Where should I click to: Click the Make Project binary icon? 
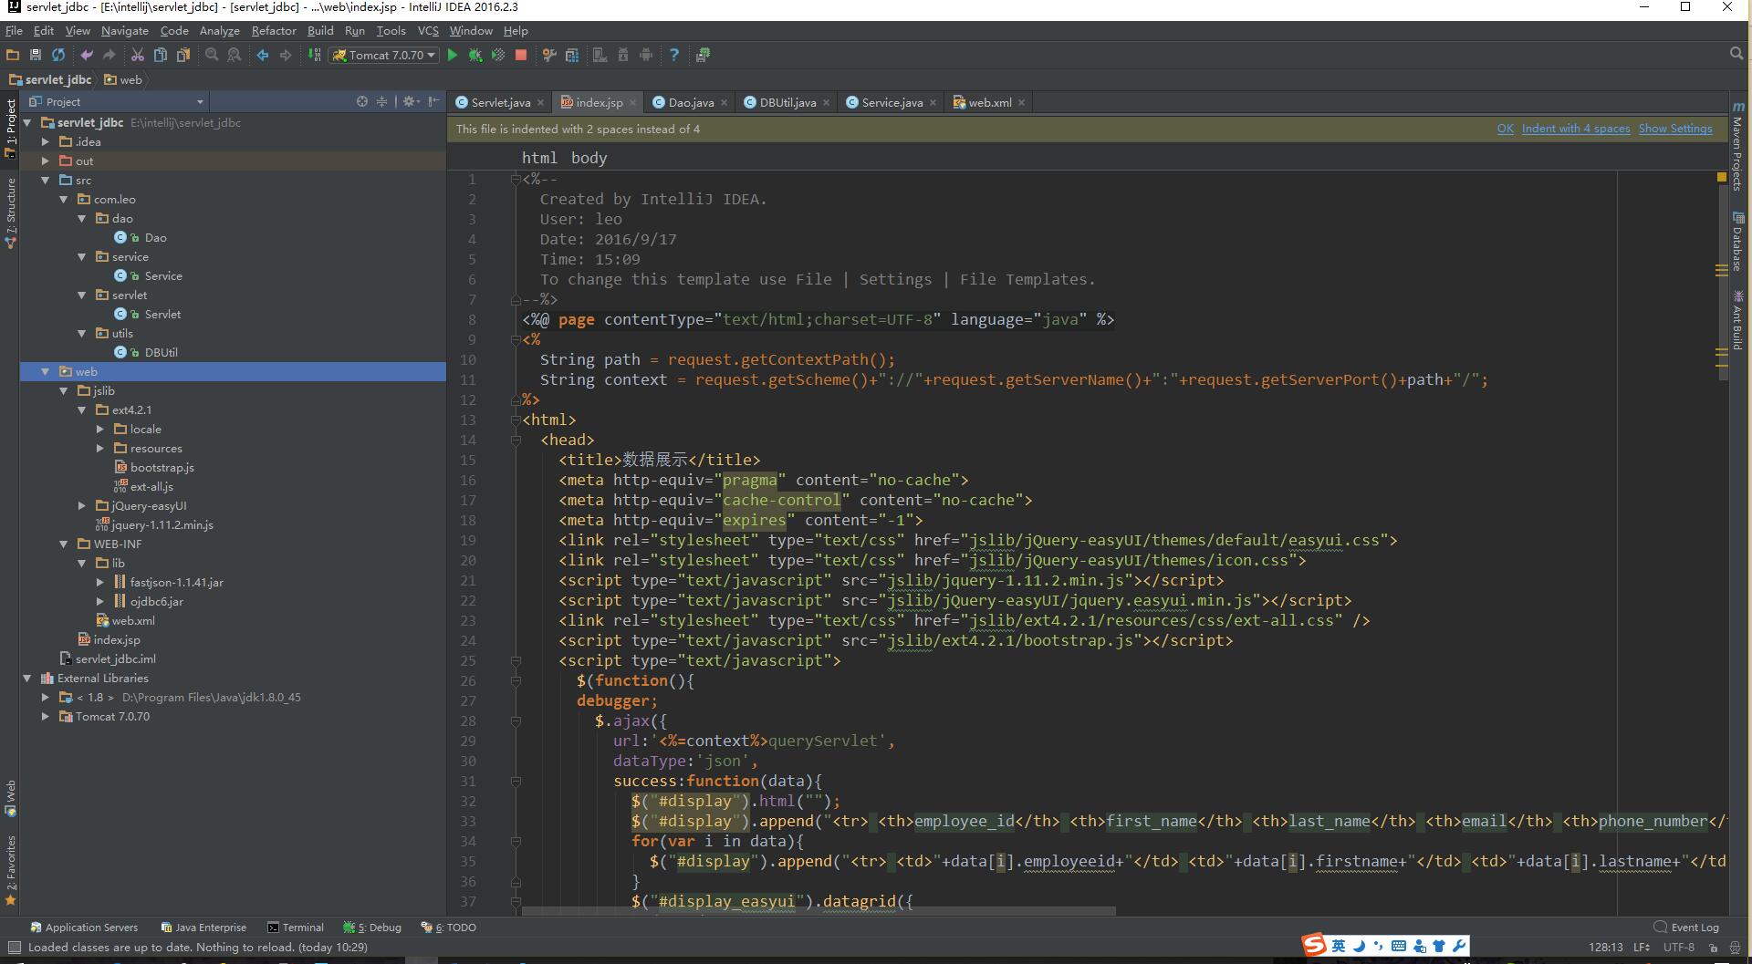pos(314,55)
